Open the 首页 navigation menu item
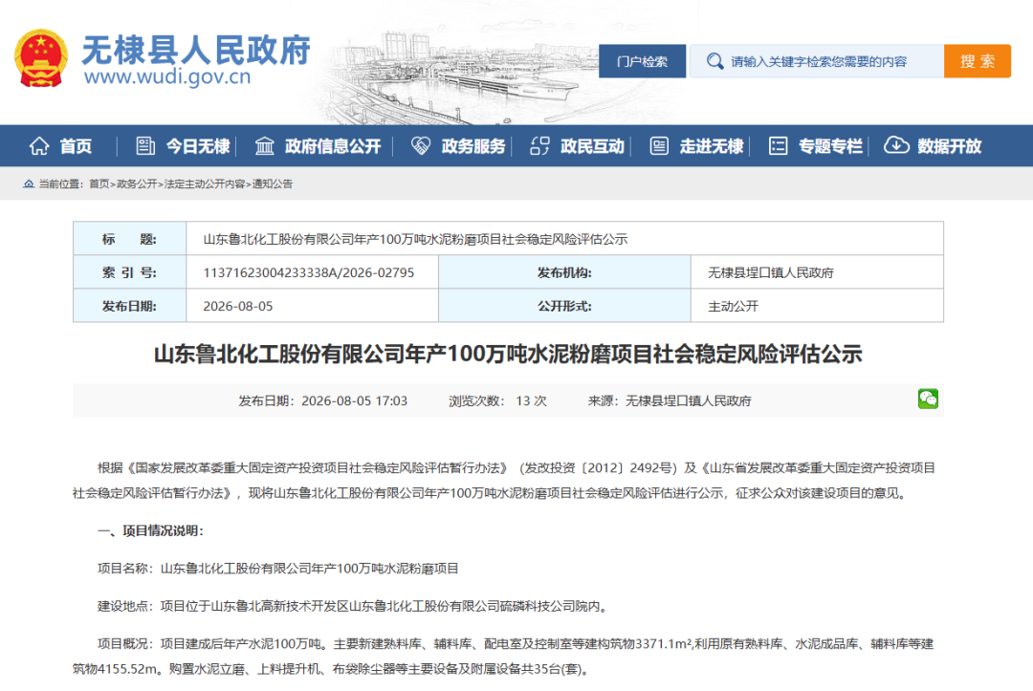 76,146
